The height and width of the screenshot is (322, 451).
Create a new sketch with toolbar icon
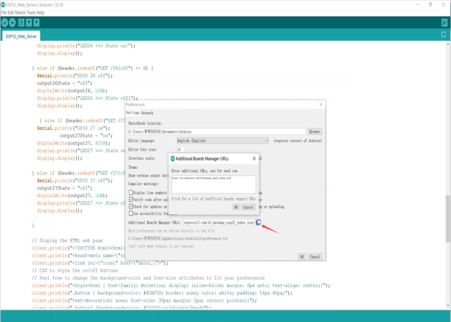21,22
